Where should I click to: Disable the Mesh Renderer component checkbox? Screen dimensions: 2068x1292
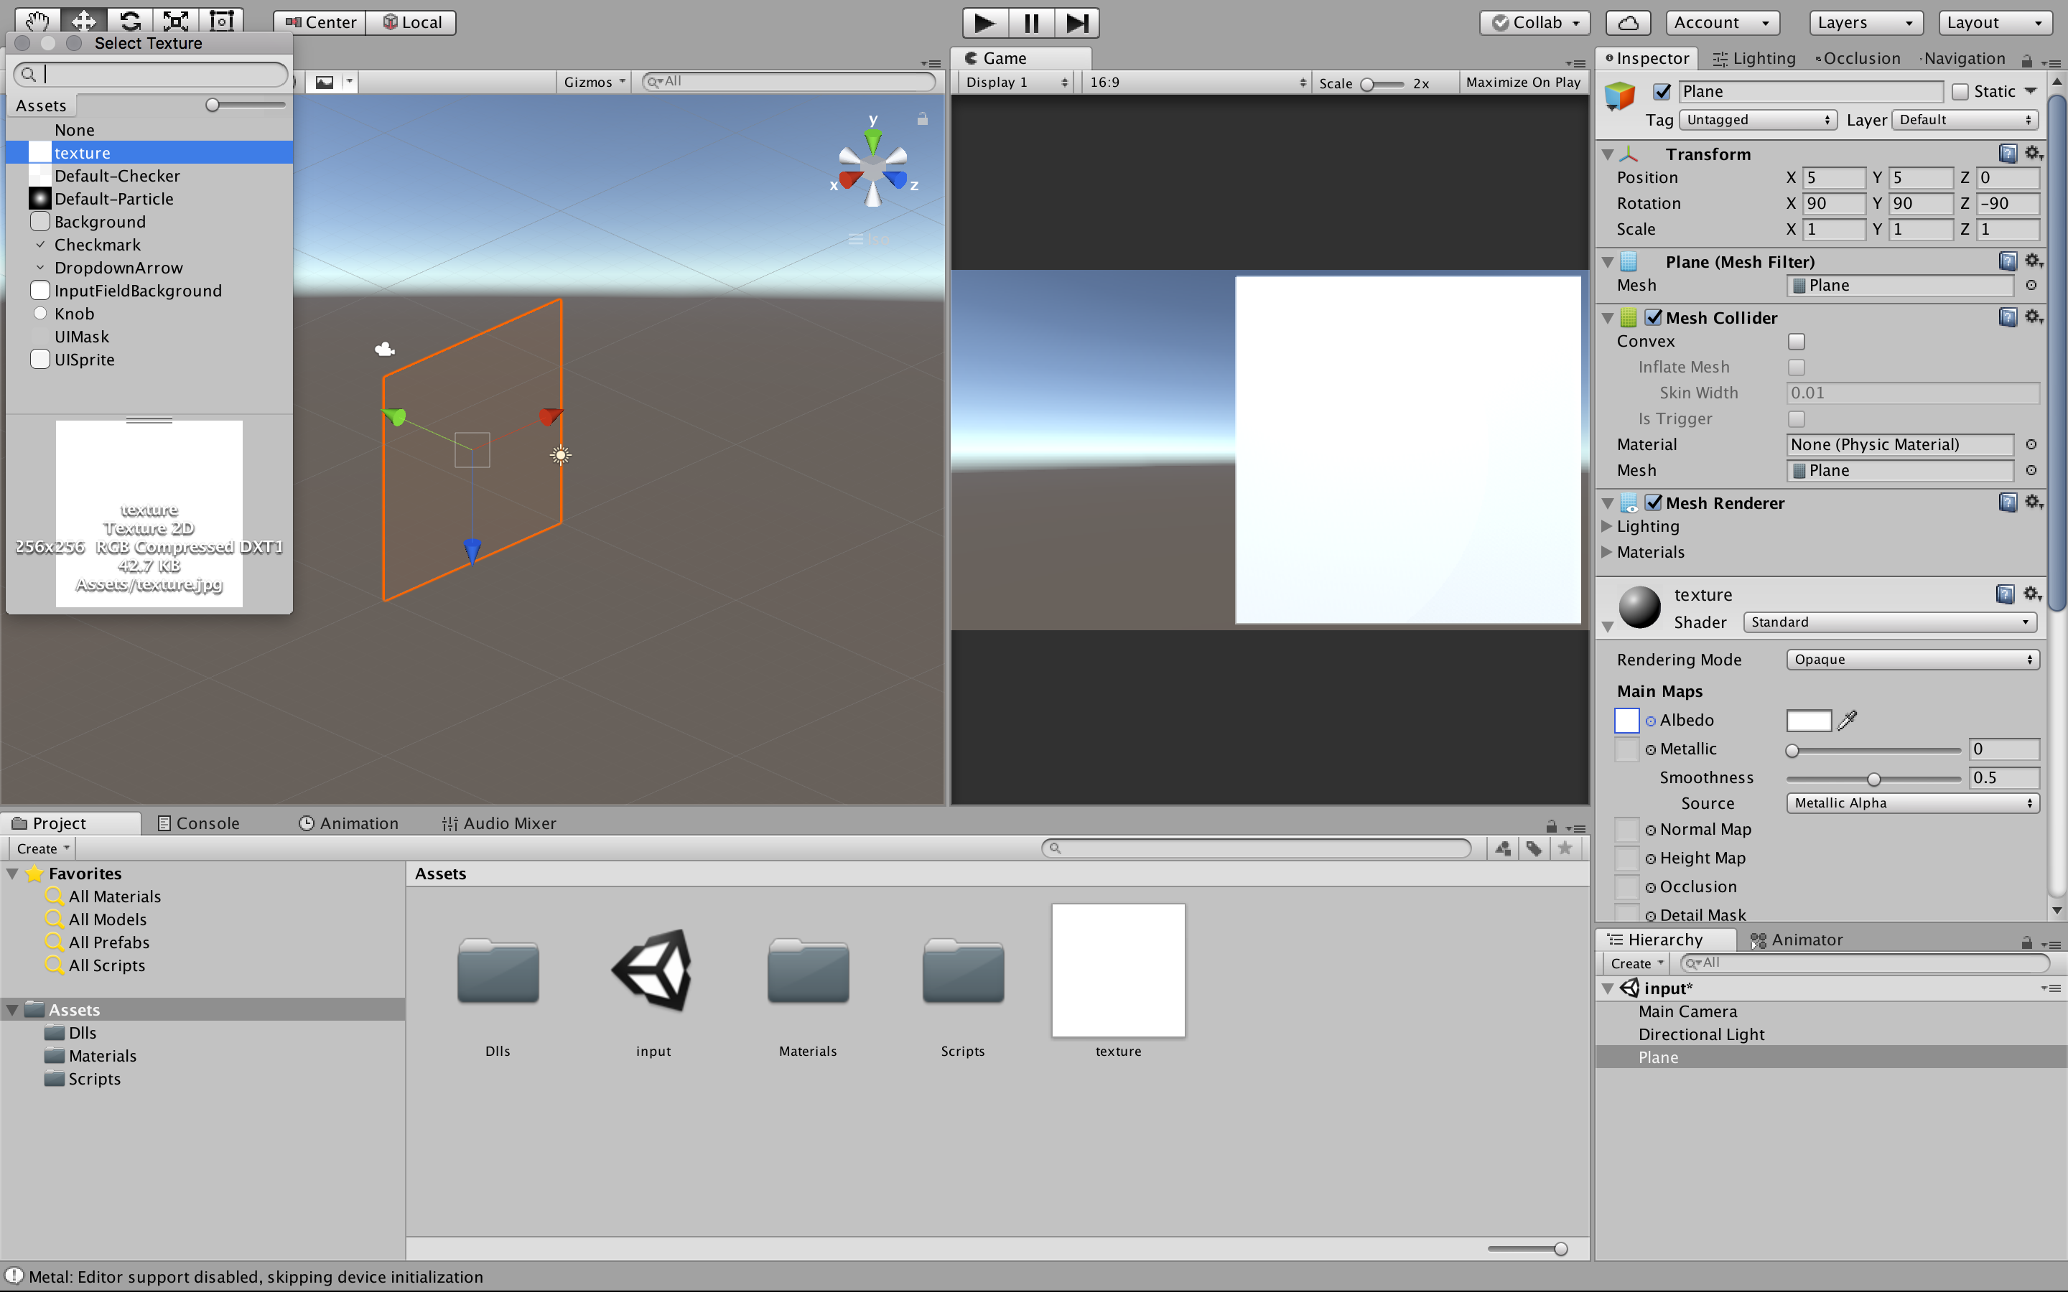(x=1654, y=502)
